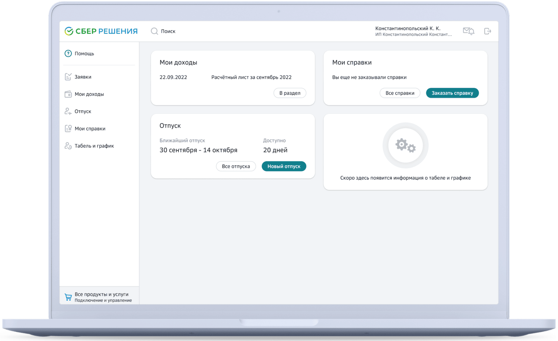Click Мои доходы card title
The width and height of the screenshot is (558, 341).
coord(178,62)
